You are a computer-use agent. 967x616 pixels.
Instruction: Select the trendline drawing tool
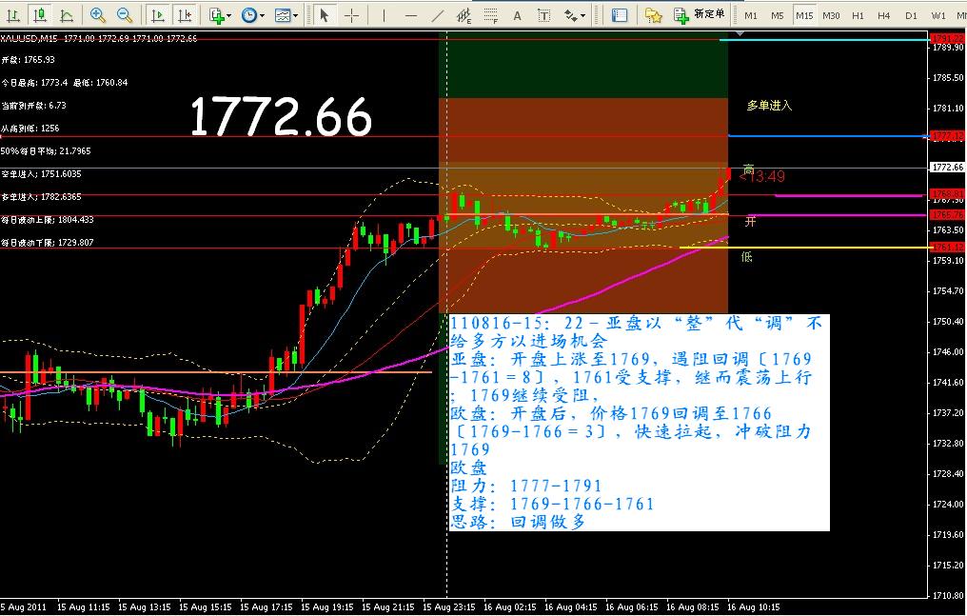tap(437, 15)
